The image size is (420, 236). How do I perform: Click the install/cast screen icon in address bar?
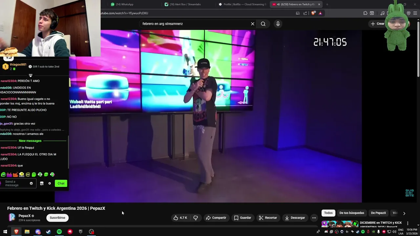(x=298, y=13)
